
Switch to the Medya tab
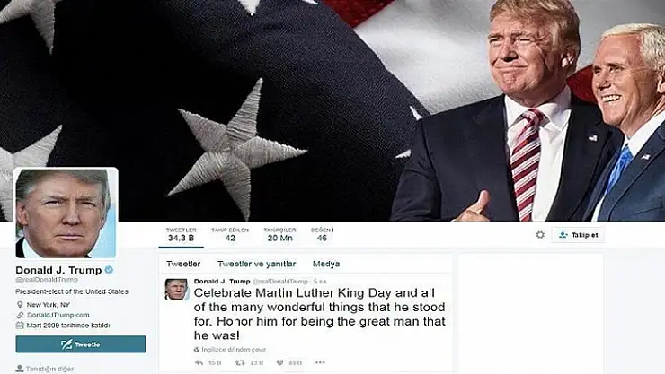coord(326,264)
